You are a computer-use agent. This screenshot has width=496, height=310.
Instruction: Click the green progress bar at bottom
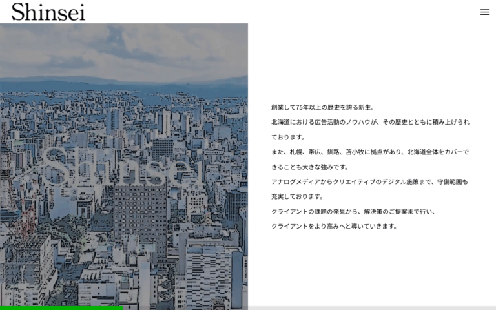(x=61, y=308)
